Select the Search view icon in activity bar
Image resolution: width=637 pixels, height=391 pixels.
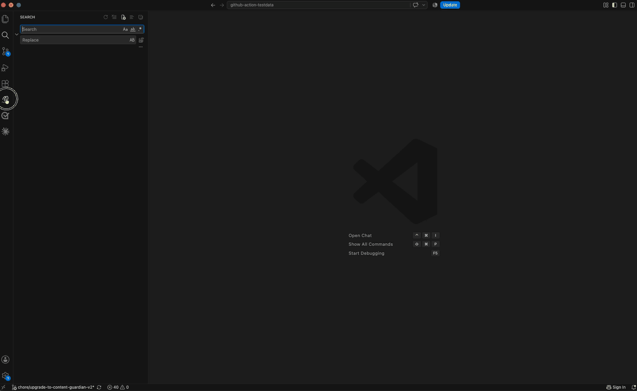[5, 35]
